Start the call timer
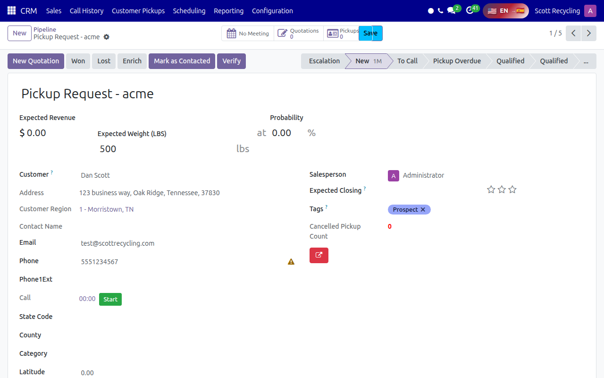The height and width of the screenshot is (378, 604). 110,299
